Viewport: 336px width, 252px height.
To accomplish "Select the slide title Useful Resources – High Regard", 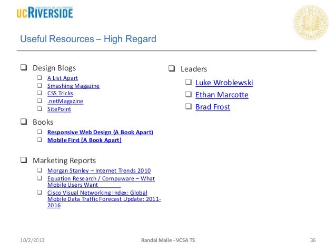I will click(88, 39).
